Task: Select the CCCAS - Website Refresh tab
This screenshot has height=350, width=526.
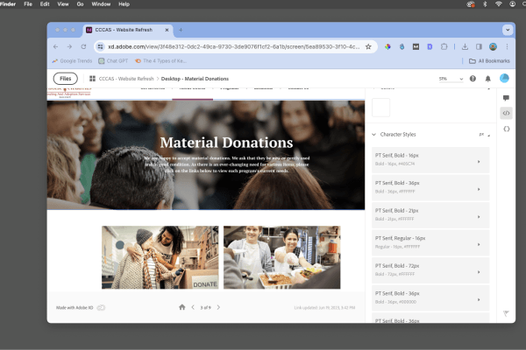Action: (x=127, y=30)
